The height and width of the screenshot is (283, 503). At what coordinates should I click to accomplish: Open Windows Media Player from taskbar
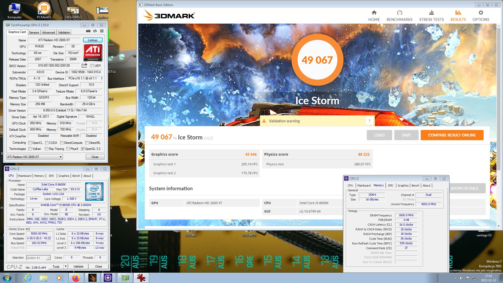(60, 278)
